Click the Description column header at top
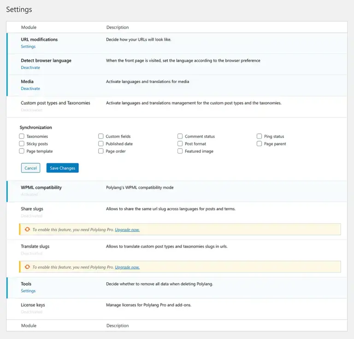The width and height of the screenshot is (354, 339). pos(118,27)
